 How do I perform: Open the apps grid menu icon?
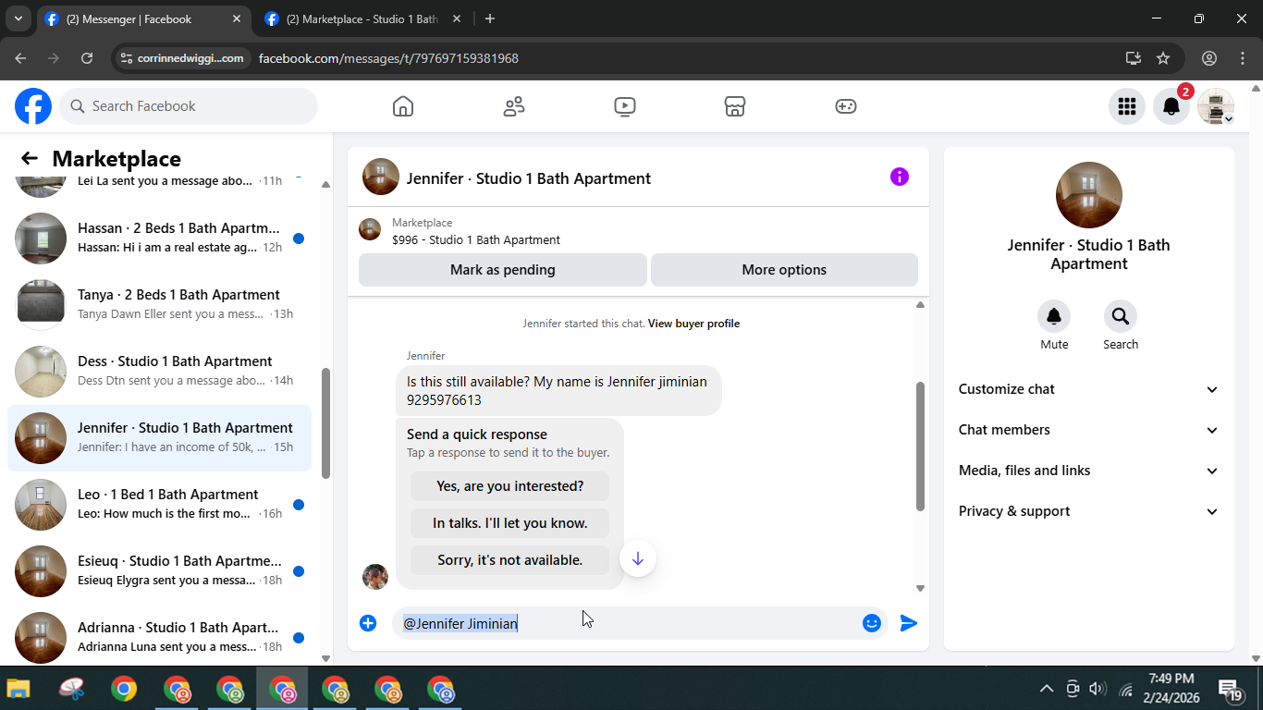coord(1126,106)
